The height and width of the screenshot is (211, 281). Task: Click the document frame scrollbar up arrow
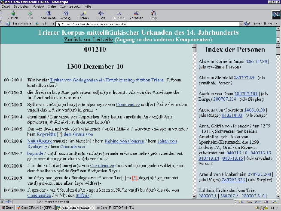[194, 46]
